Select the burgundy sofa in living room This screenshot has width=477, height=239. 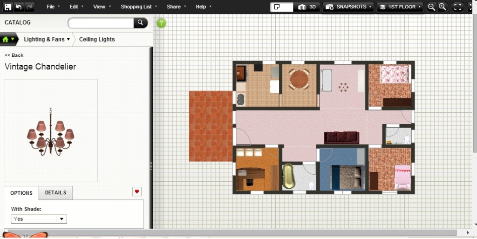point(341,137)
